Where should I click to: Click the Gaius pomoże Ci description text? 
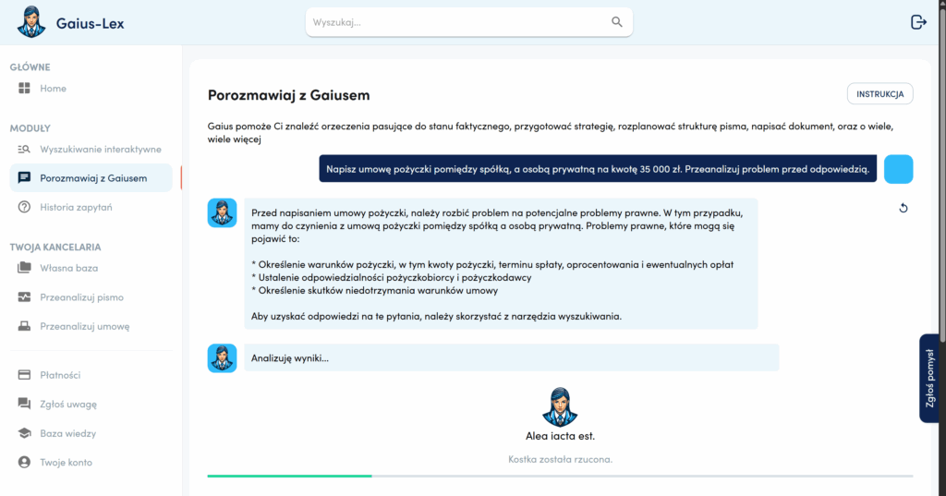tap(551, 132)
